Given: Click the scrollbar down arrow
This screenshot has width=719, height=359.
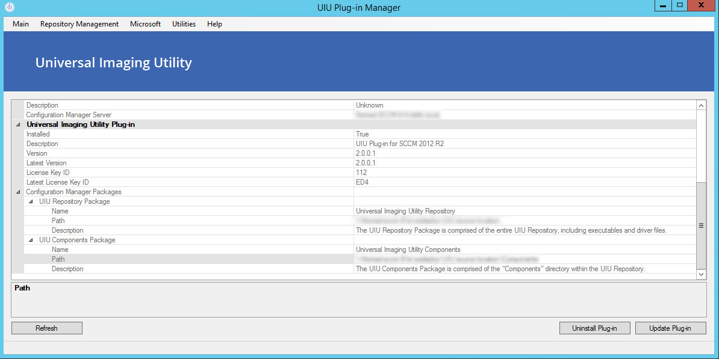Looking at the screenshot, I should tap(701, 274).
